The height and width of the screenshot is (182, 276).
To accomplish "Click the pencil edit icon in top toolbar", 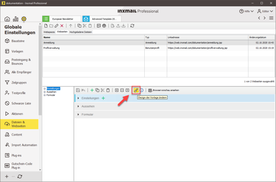I will pos(56,26).
